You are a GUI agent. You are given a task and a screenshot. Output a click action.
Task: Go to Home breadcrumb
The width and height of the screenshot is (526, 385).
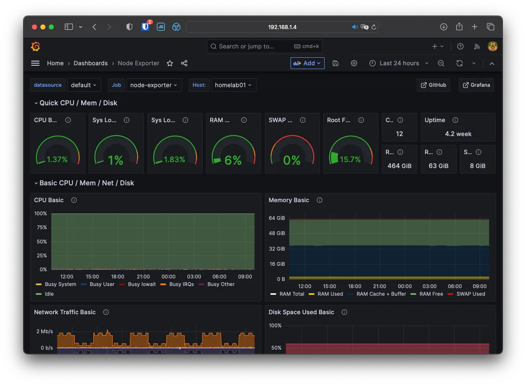pos(56,63)
